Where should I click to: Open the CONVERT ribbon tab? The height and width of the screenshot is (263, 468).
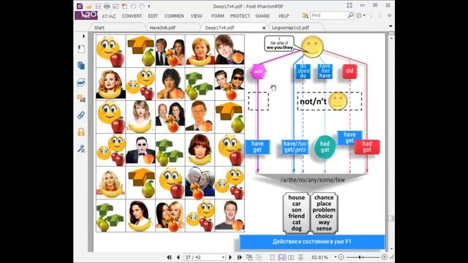132,16
